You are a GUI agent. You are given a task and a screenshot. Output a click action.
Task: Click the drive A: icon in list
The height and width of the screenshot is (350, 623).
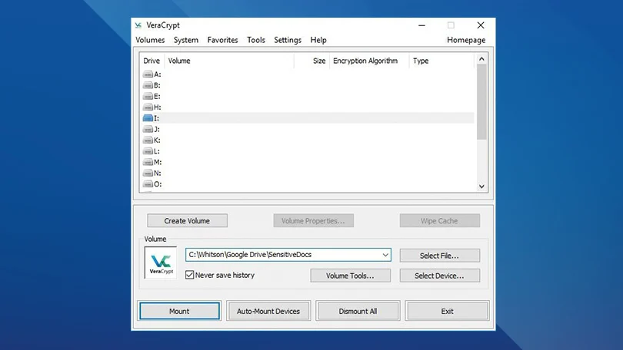[148, 74]
